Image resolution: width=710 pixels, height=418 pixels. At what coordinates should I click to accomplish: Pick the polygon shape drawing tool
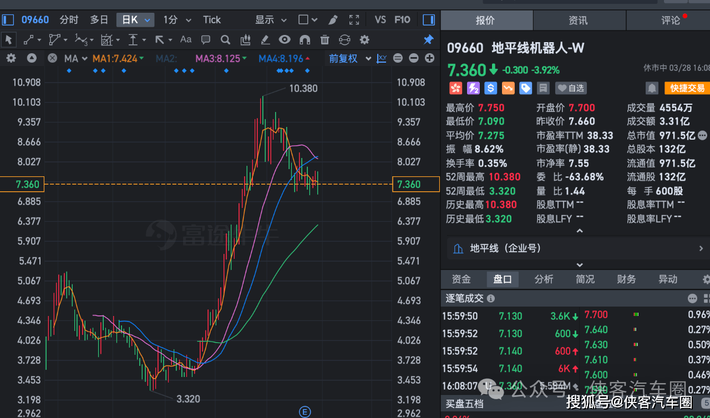click(55, 40)
